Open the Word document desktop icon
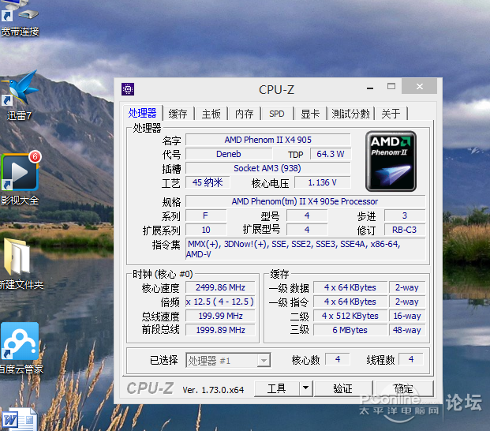Screen dimensions: 490x431 (20, 419)
